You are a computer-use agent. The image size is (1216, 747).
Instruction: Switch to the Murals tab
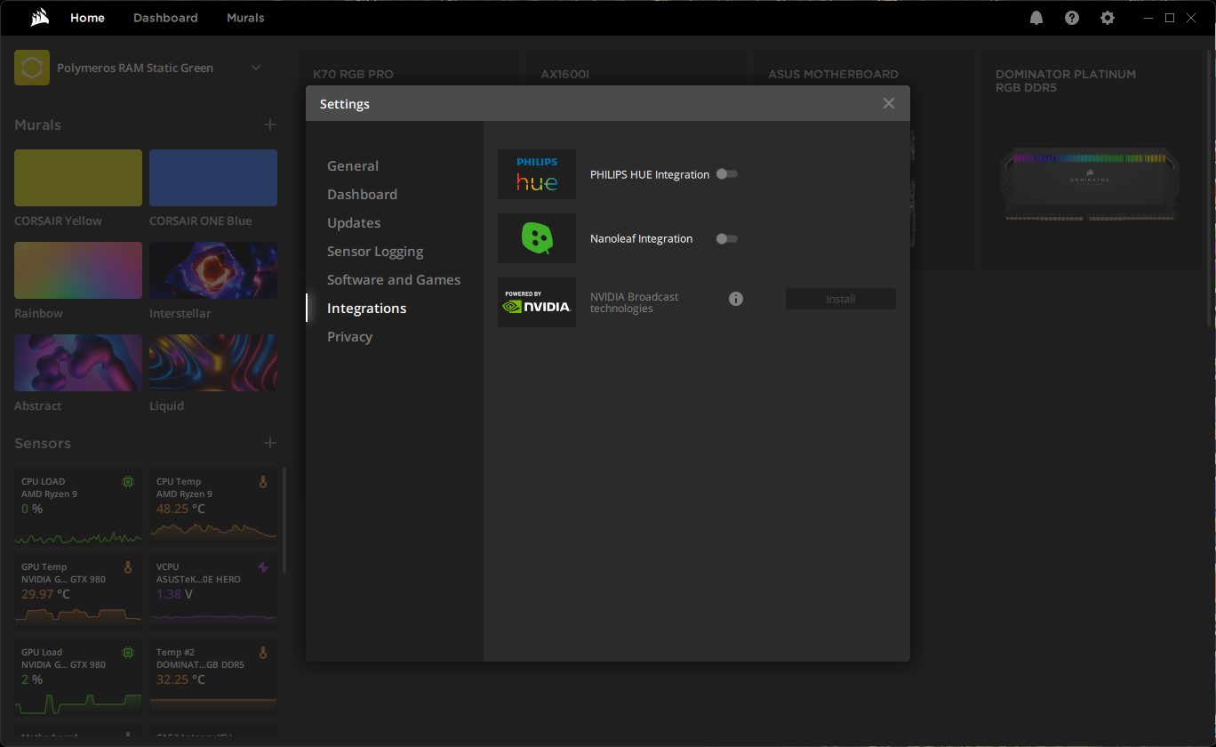[245, 18]
